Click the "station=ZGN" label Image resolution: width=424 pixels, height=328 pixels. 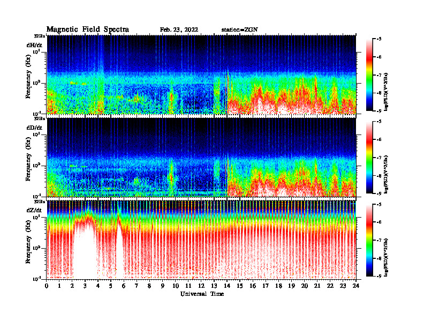point(240,30)
